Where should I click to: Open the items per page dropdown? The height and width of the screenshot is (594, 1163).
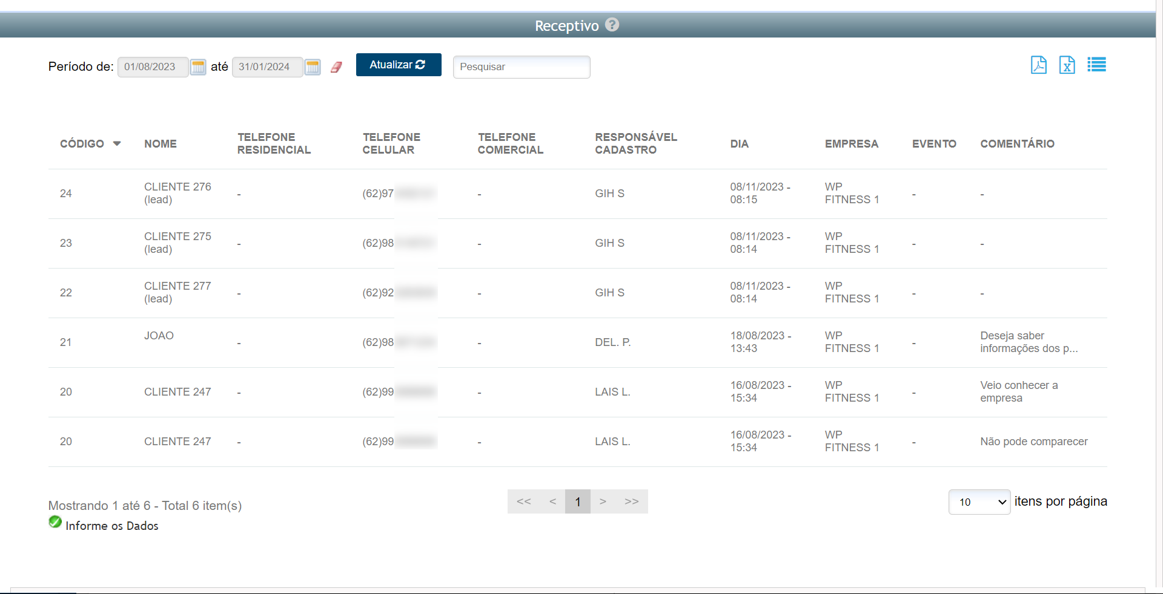coord(979,502)
